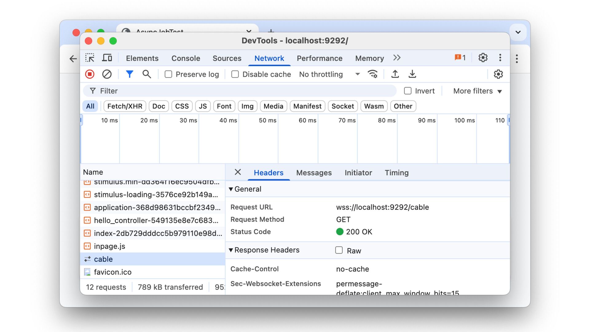Image resolution: width=590 pixels, height=332 pixels.
Task: Expand the More filters dropdown
Action: [x=477, y=91]
